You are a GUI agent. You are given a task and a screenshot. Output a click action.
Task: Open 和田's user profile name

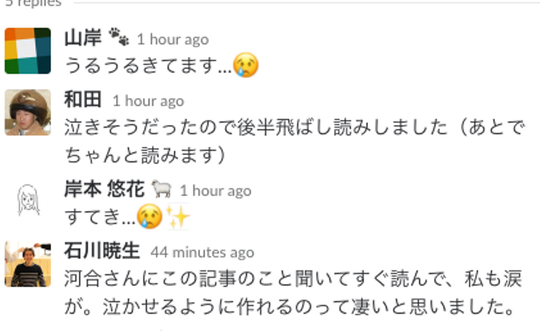tap(83, 100)
